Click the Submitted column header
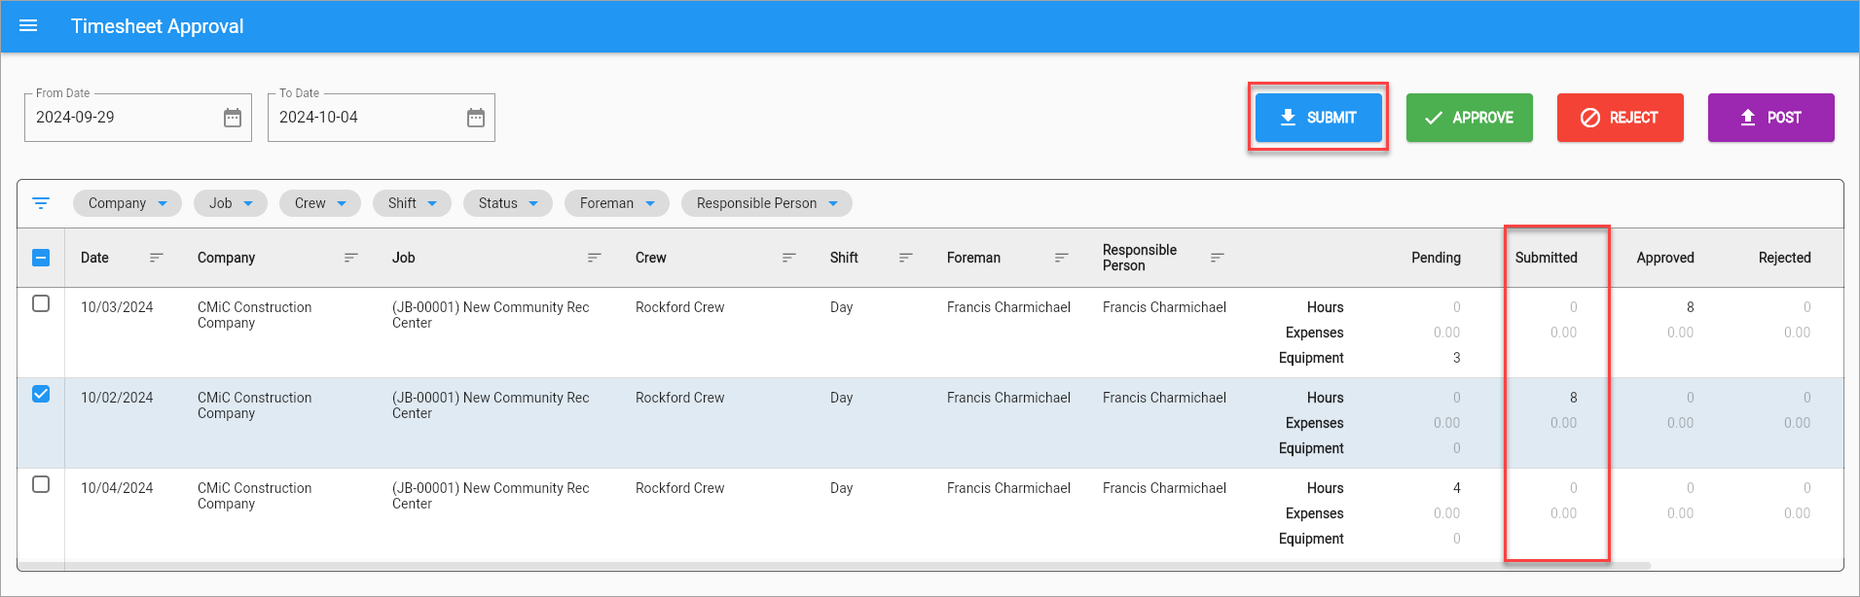Image resolution: width=1860 pixels, height=597 pixels. click(x=1546, y=258)
